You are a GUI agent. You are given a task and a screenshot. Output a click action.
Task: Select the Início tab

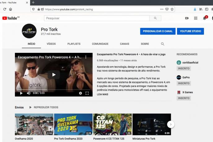[31, 44]
